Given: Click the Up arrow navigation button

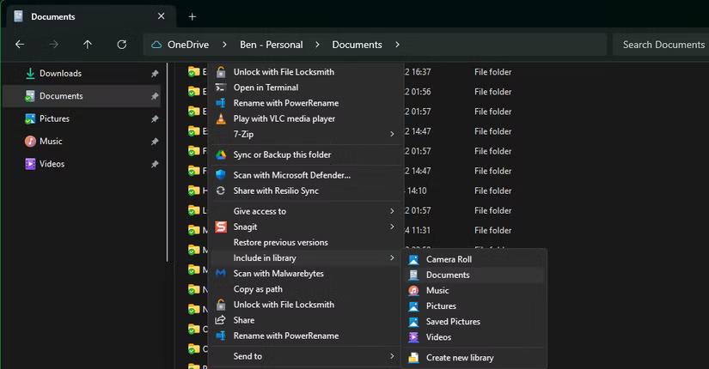Looking at the screenshot, I should (x=88, y=45).
